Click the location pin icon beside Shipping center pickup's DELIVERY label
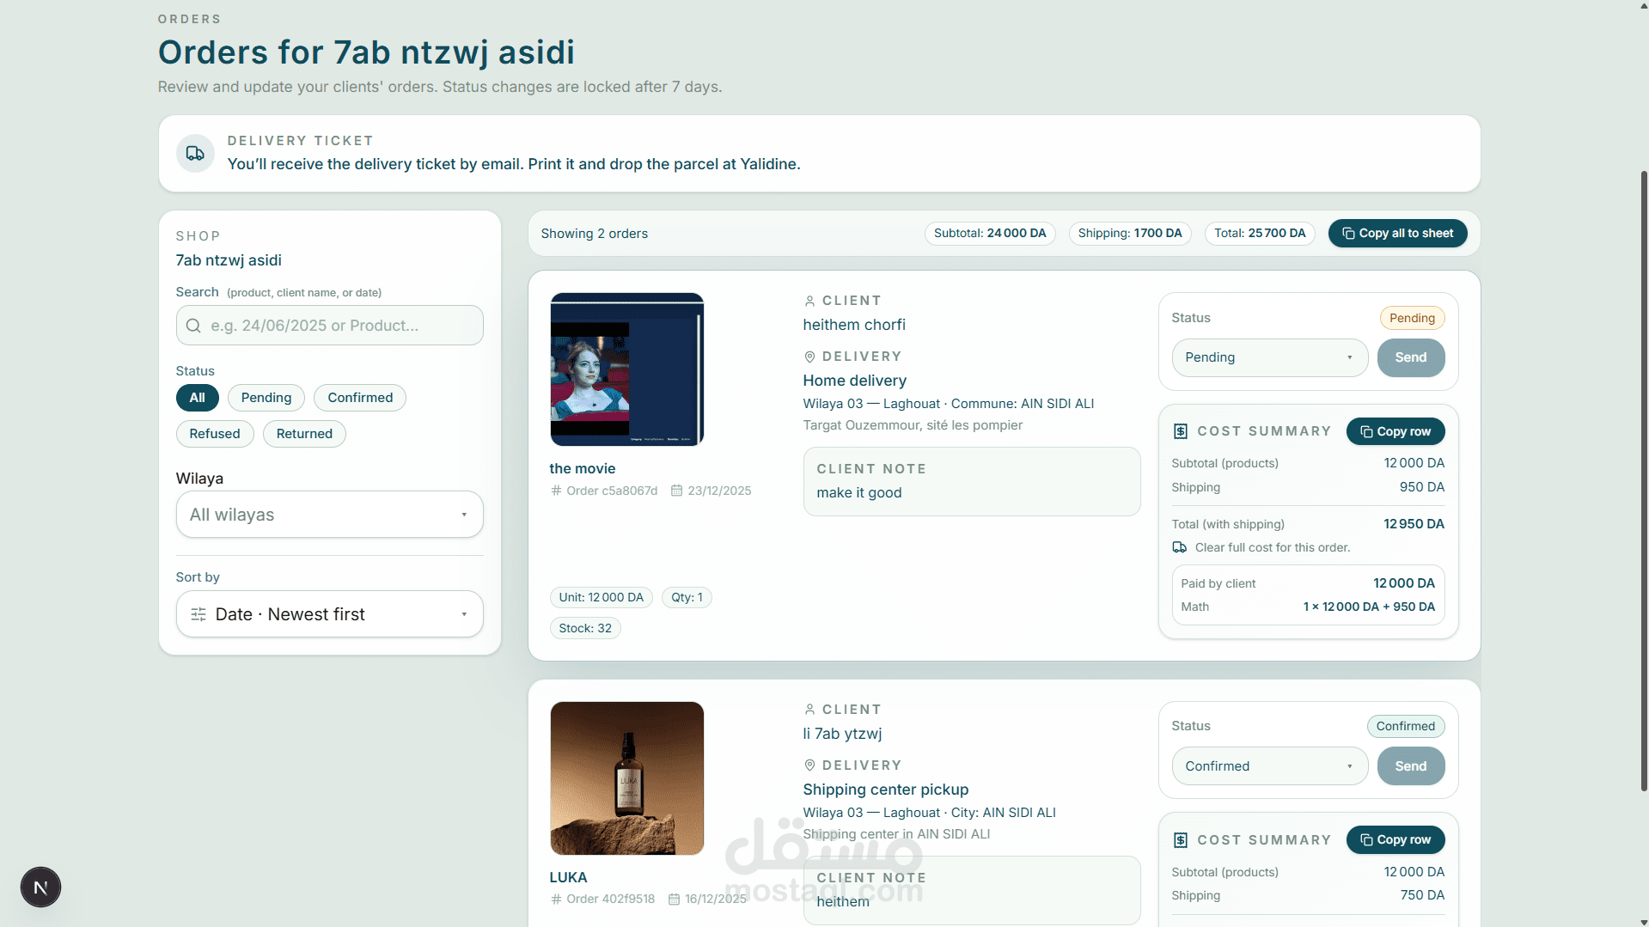The width and height of the screenshot is (1649, 927). (x=809, y=765)
